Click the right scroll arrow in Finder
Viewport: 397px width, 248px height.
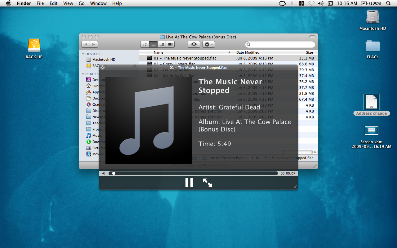click(x=315, y=152)
